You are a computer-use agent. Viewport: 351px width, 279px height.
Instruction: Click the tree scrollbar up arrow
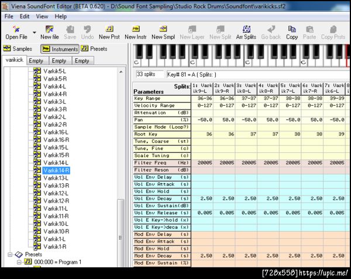coord(121,72)
